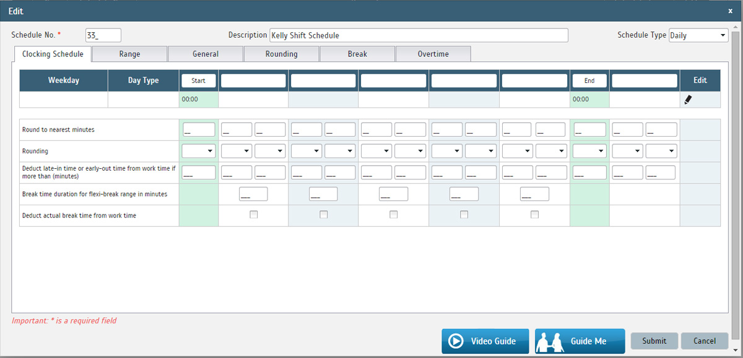Cancel the schedule edit
The height and width of the screenshot is (358, 743).
tap(704, 341)
